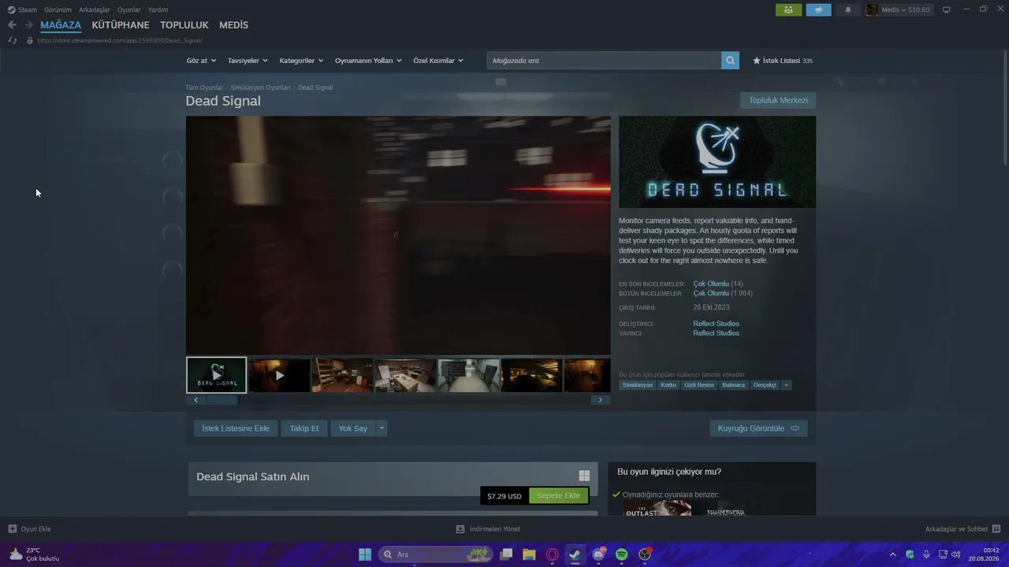Open the Simülasyon Oyunları breadcrumb link
Viewport: 1009px width, 567px height.
point(261,87)
